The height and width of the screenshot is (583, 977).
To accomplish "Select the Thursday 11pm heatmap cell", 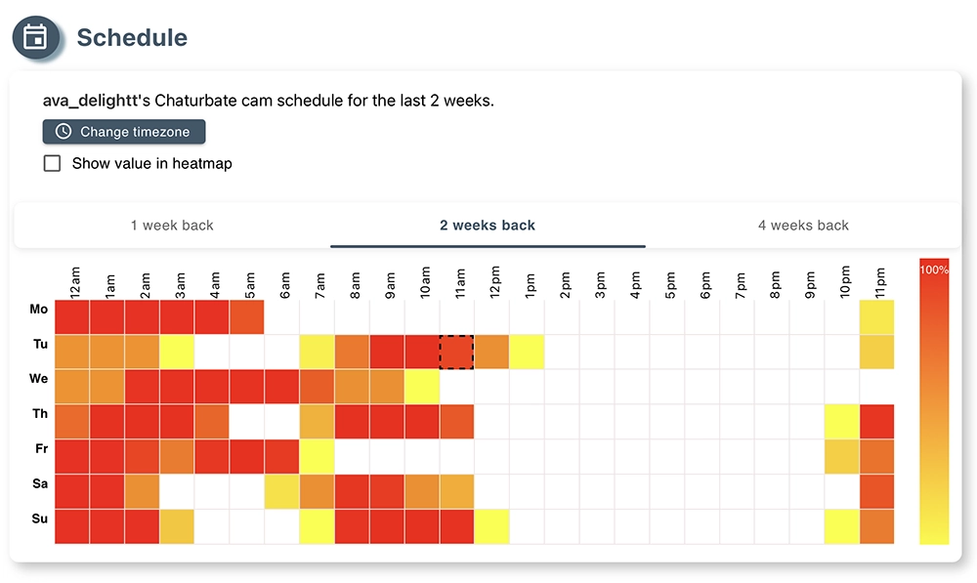I will (876, 422).
